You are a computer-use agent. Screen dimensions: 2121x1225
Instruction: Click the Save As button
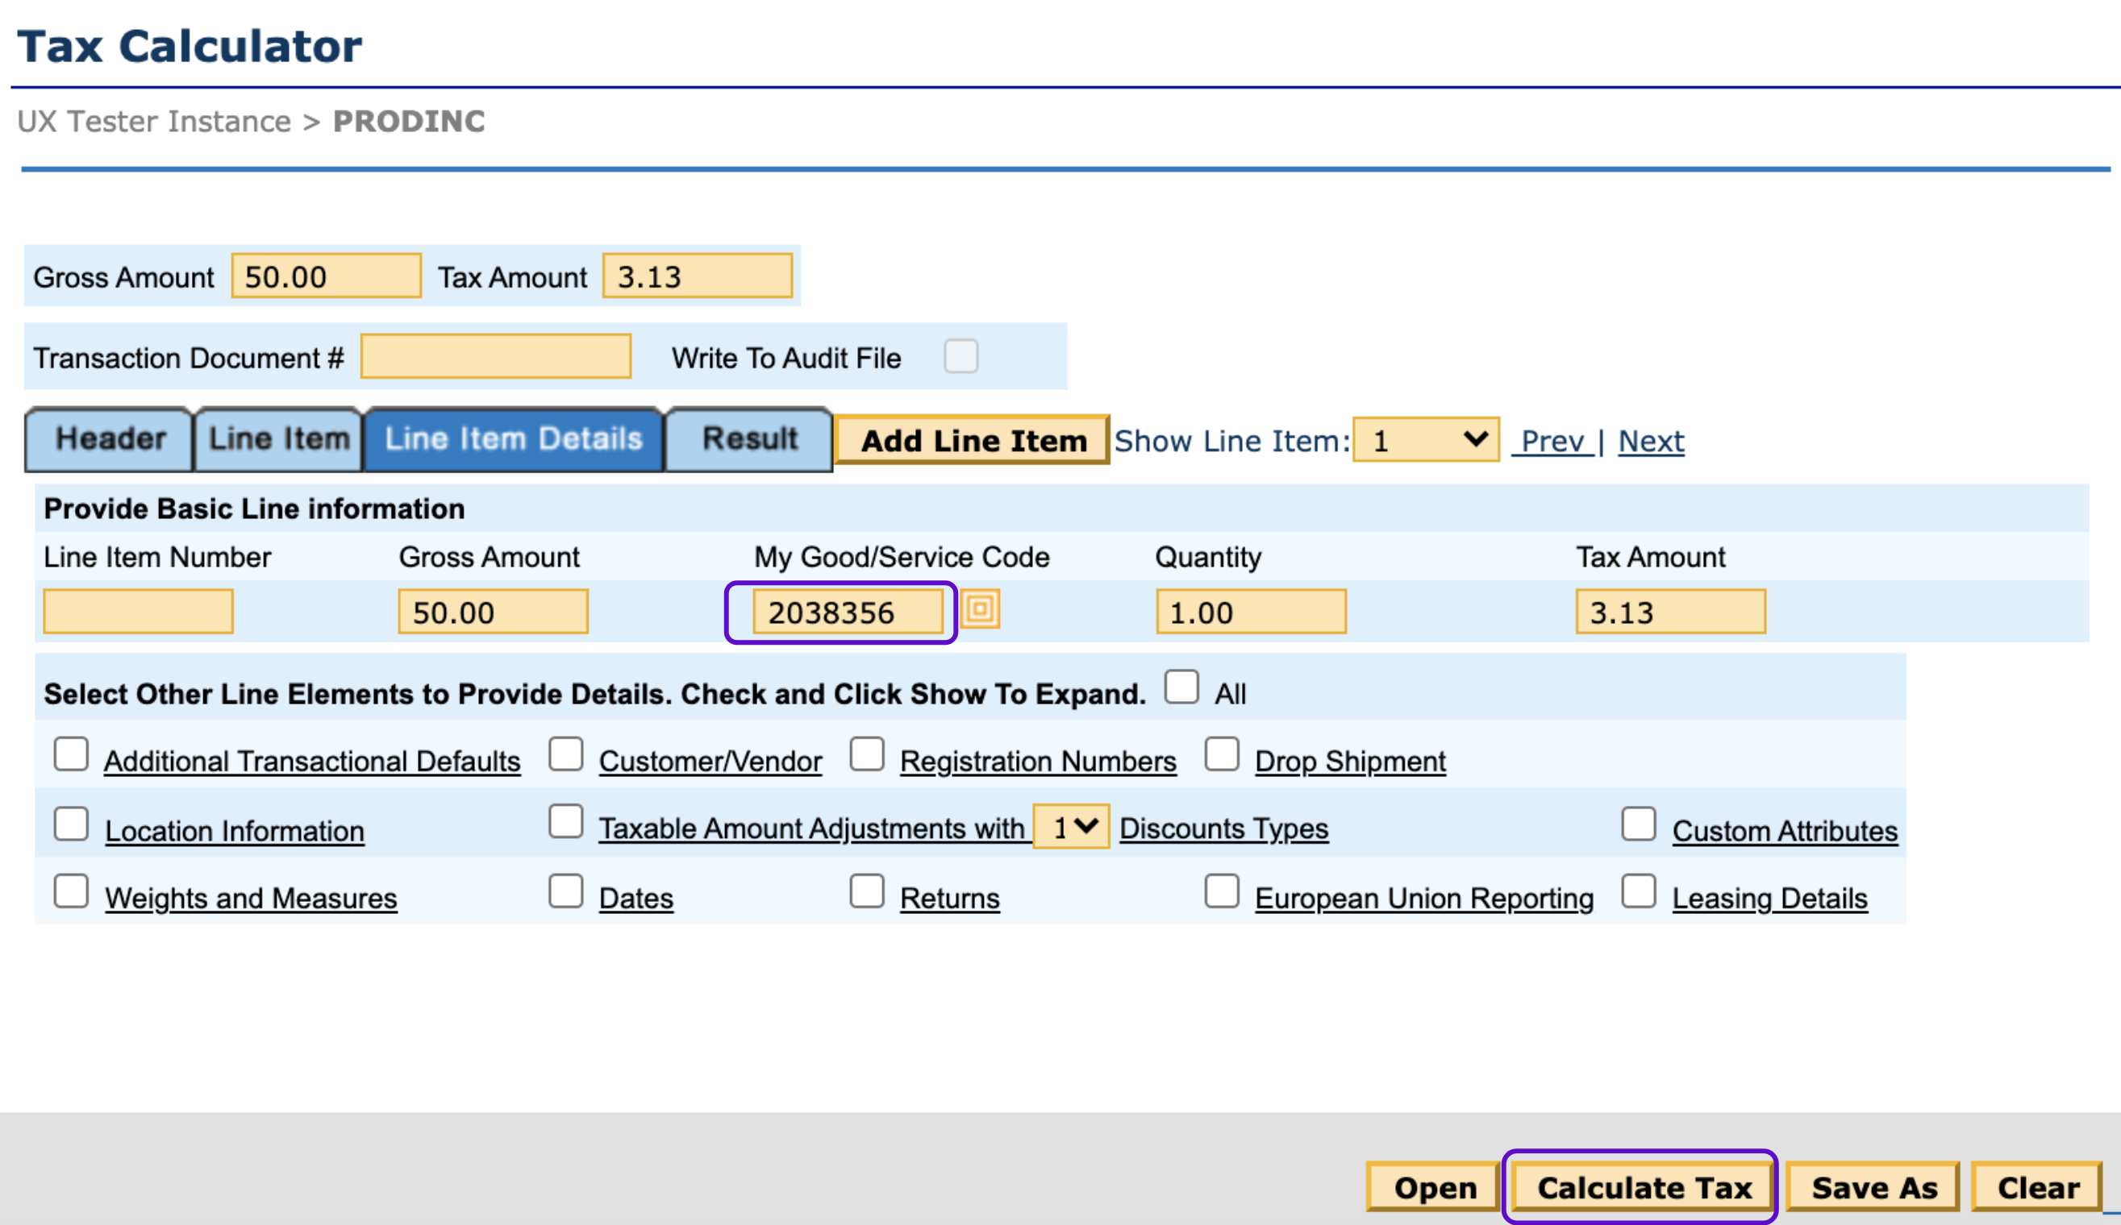tap(1873, 1187)
